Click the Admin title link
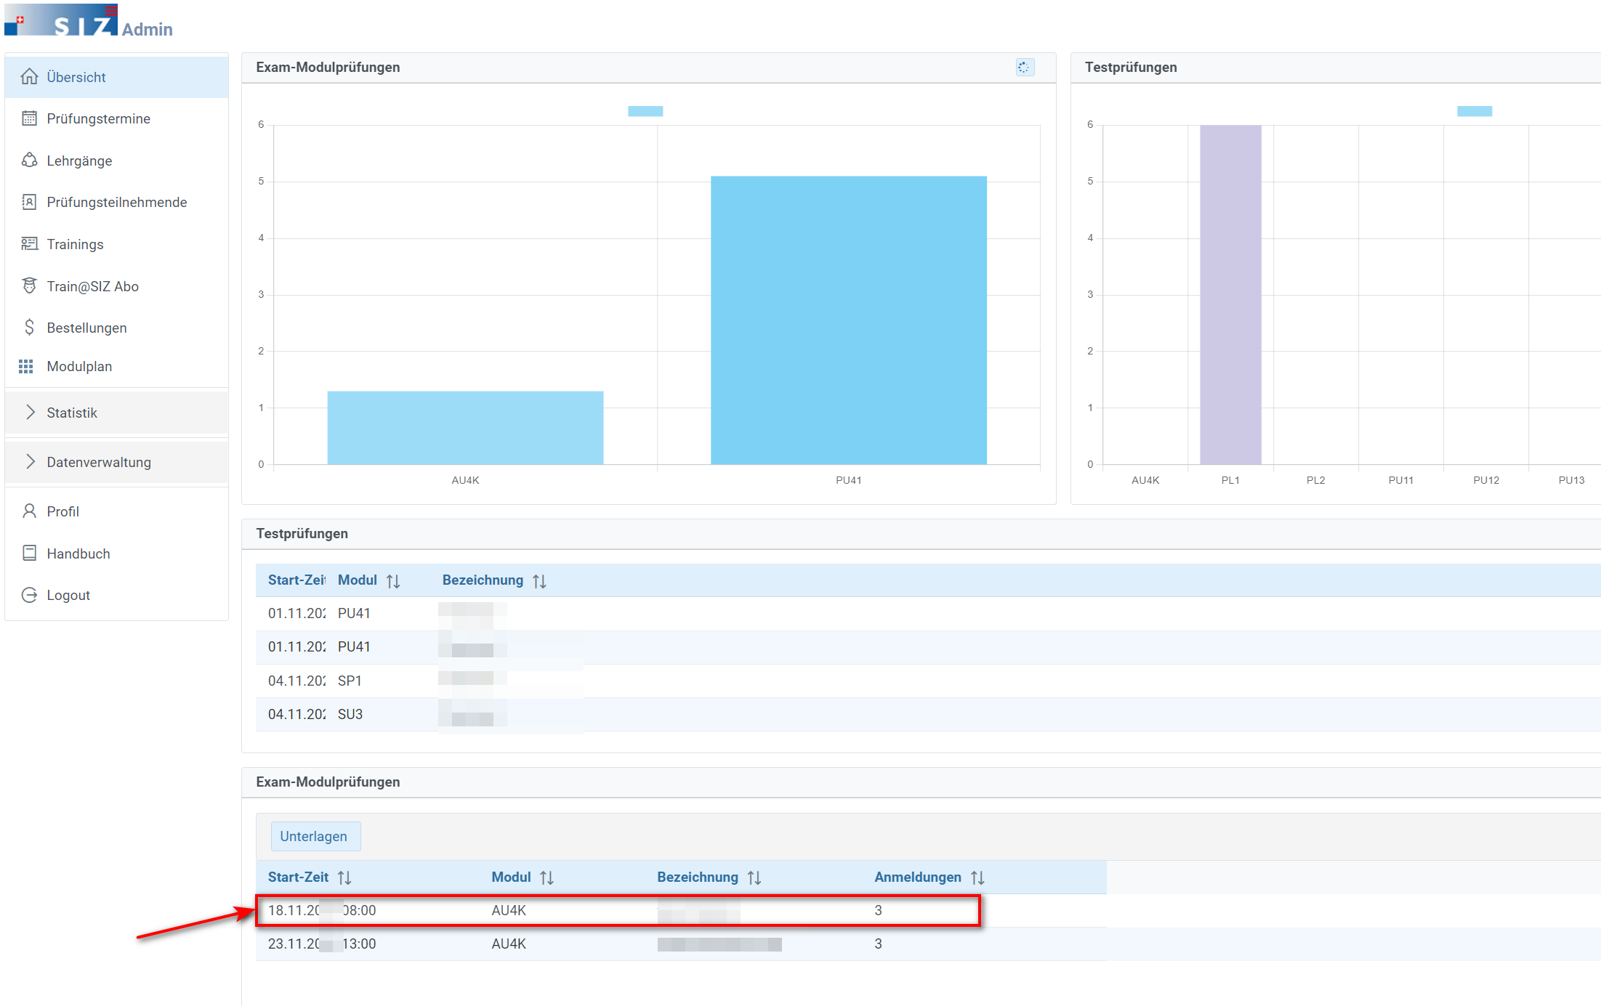The width and height of the screenshot is (1601, 1006). click(148, 29)
